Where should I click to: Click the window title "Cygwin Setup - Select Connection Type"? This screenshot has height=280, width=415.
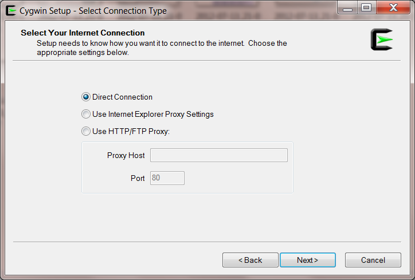[93, 11]
